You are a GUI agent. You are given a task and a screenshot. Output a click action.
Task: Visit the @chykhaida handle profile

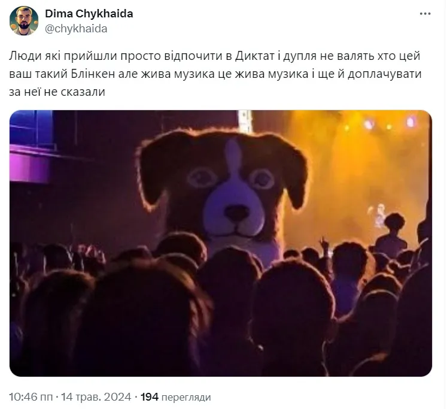click(x=76, y=29)
